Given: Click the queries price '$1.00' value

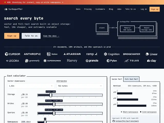Looking at the screenshot, I should coord(25,113).
